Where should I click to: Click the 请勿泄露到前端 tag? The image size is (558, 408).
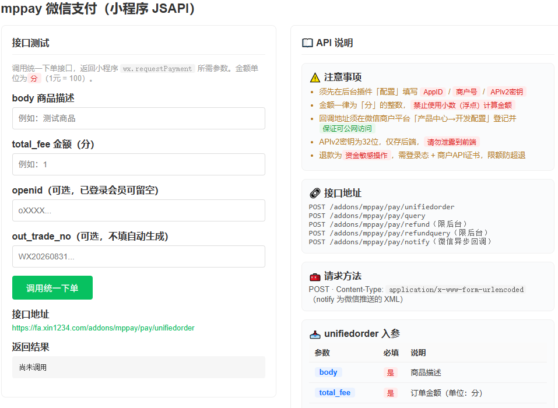(452, 142)
